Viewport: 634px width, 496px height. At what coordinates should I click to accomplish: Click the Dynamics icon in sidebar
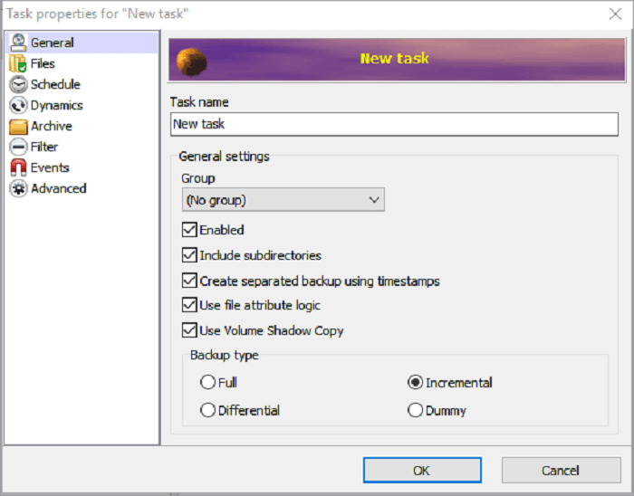tap(17, 105)
